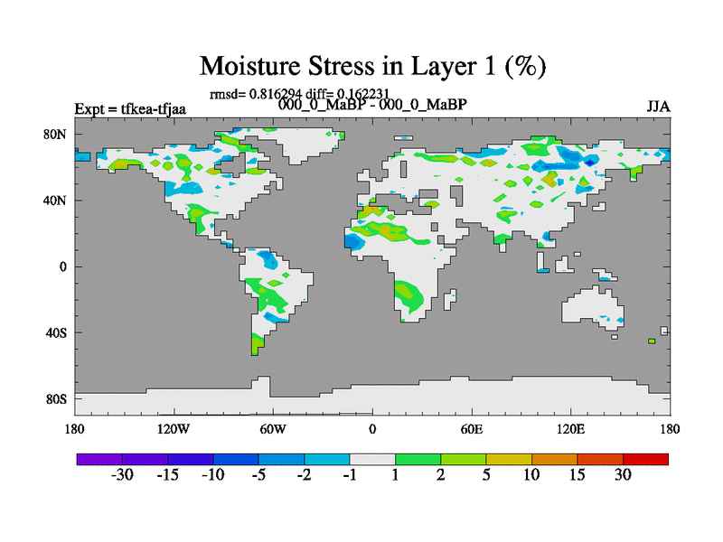Click the -30 colorbar tick label
The width and height of the screenshot is (723, 542).
point(122,475)
